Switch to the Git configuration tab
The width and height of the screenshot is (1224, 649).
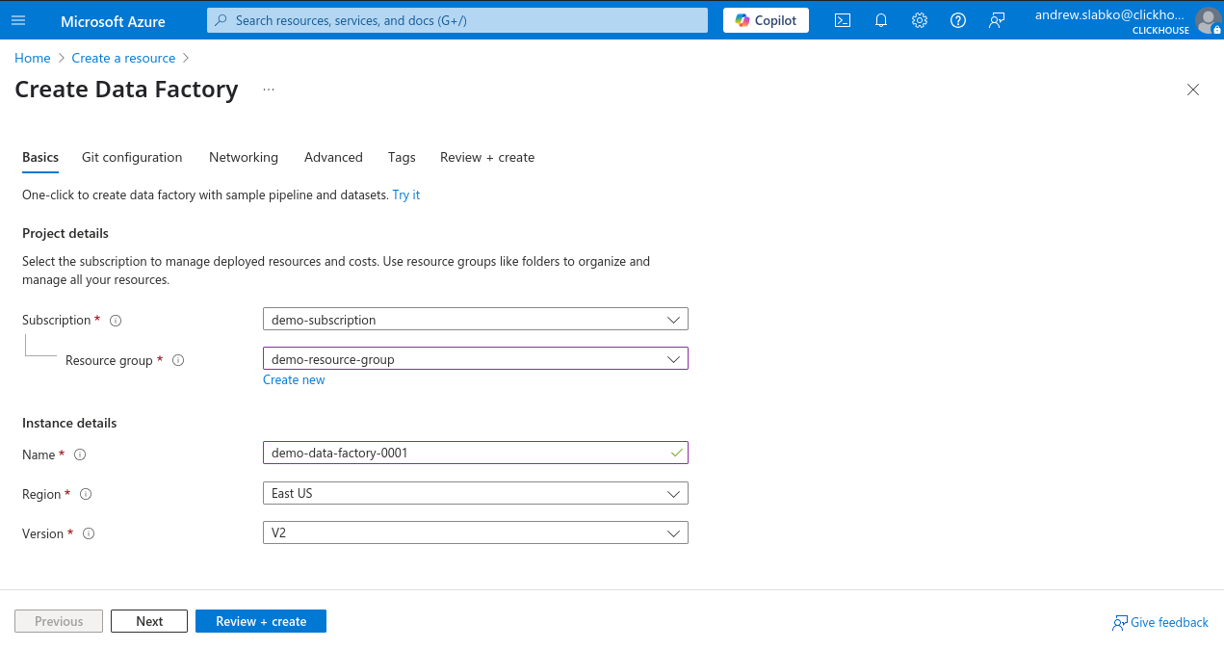pyautogui.click(x=132, y=157)
